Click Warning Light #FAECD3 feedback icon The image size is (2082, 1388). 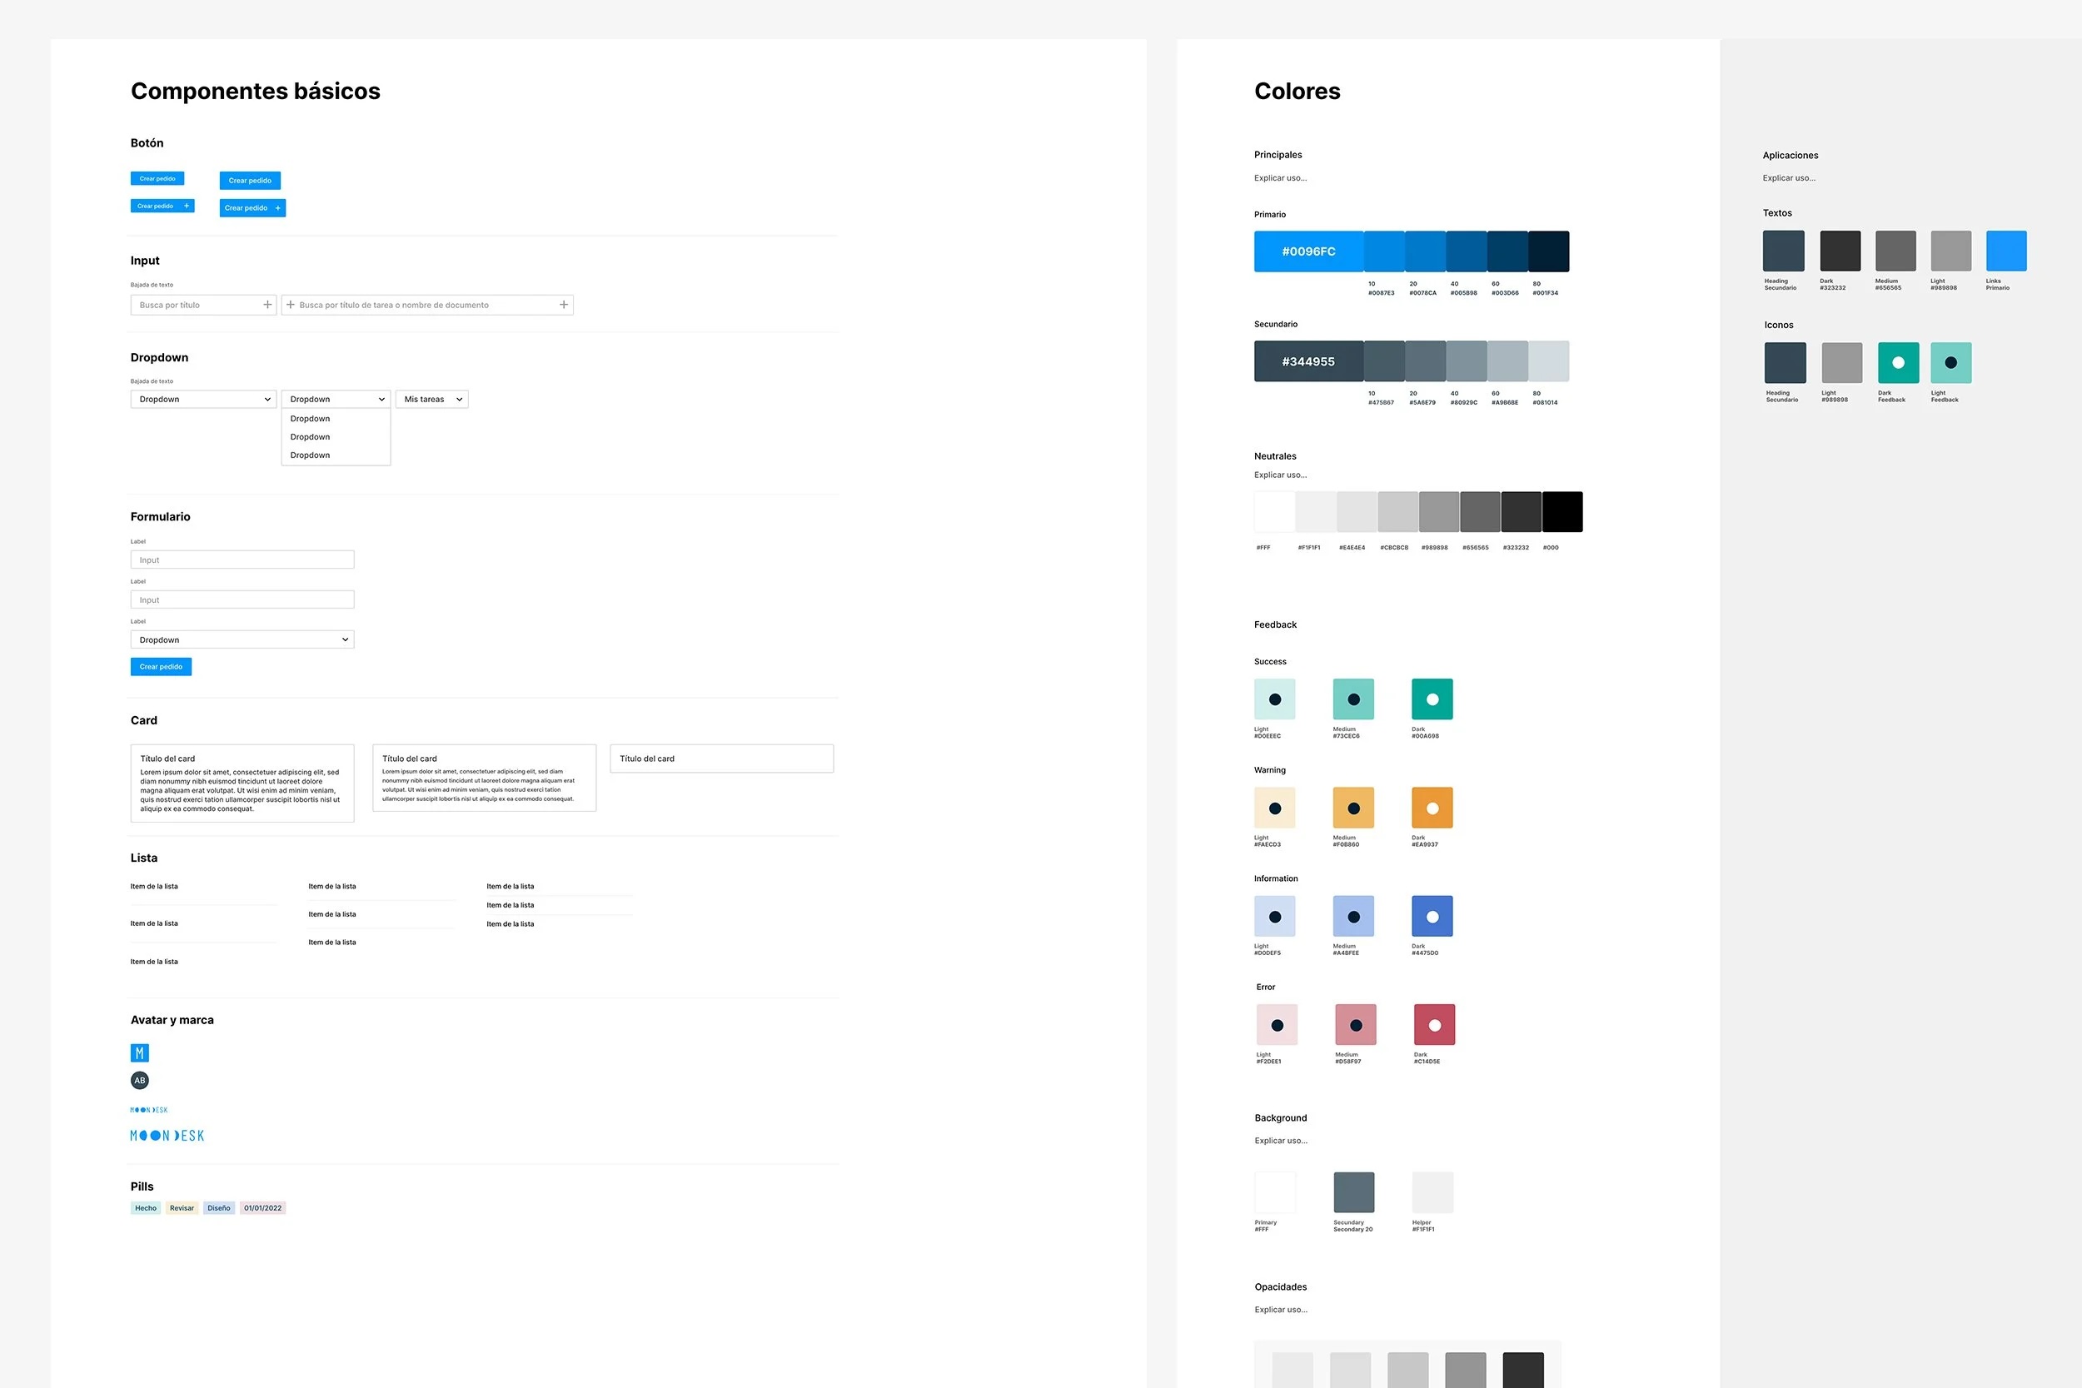click(x=1275, y=808)
